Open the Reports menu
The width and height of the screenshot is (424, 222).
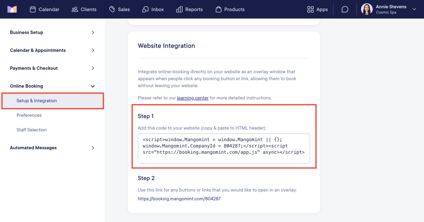tap(194, 9)
